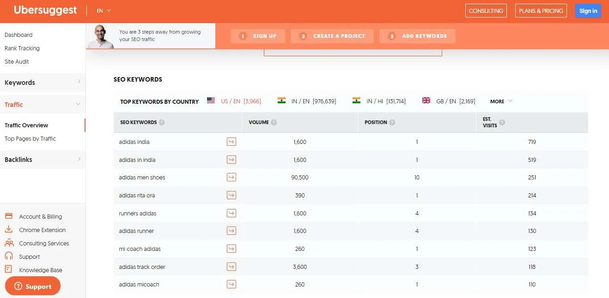609x298 pixels.
Task: Click the orange Support chat button
Action: 33,286
